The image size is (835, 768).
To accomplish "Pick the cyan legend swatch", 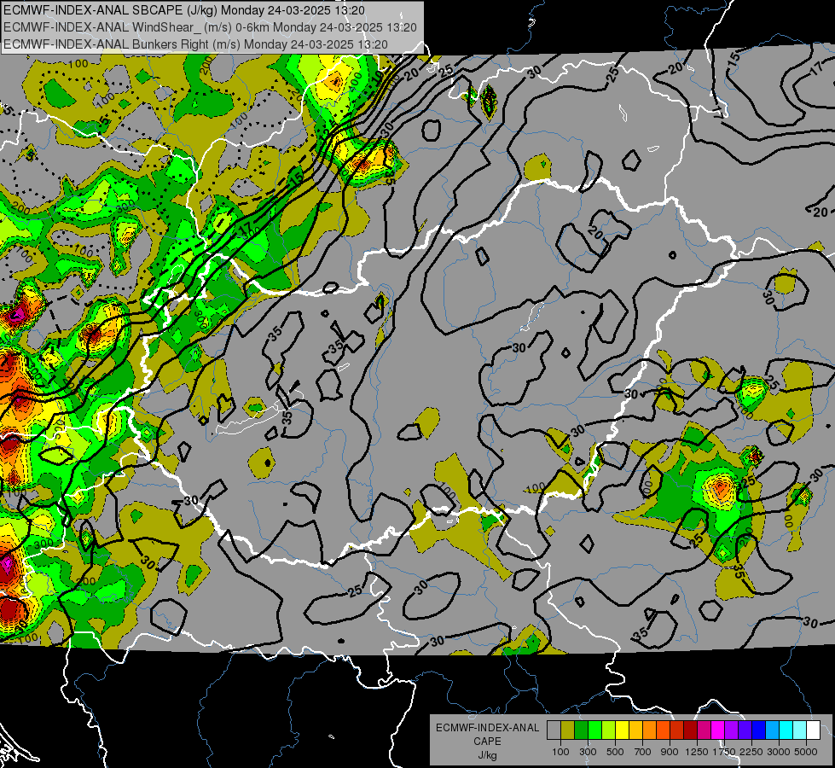I will (786, 730).
